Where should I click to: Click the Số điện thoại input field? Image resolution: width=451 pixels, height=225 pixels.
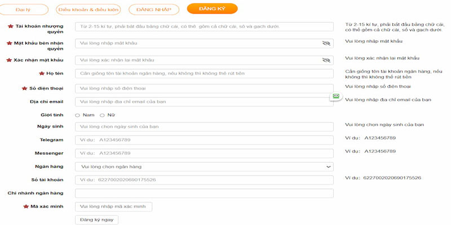204,88
